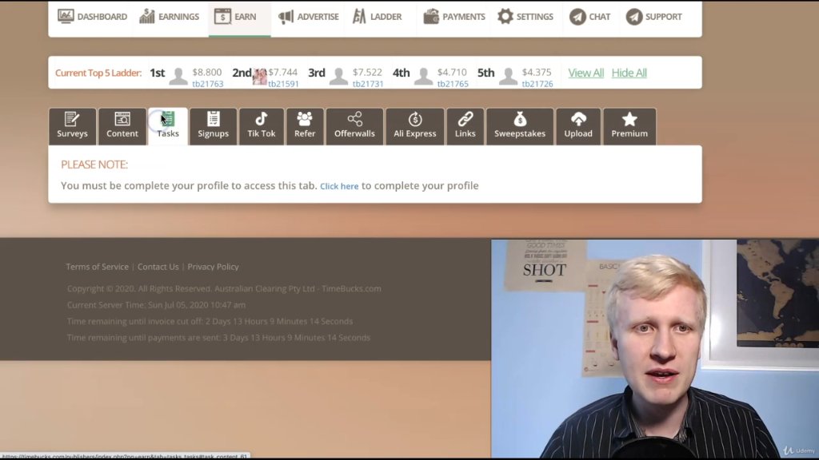The height and width of the screenshot is (460, 819).
Task: Select the Earn nav item
Action: tap(239, 18)
